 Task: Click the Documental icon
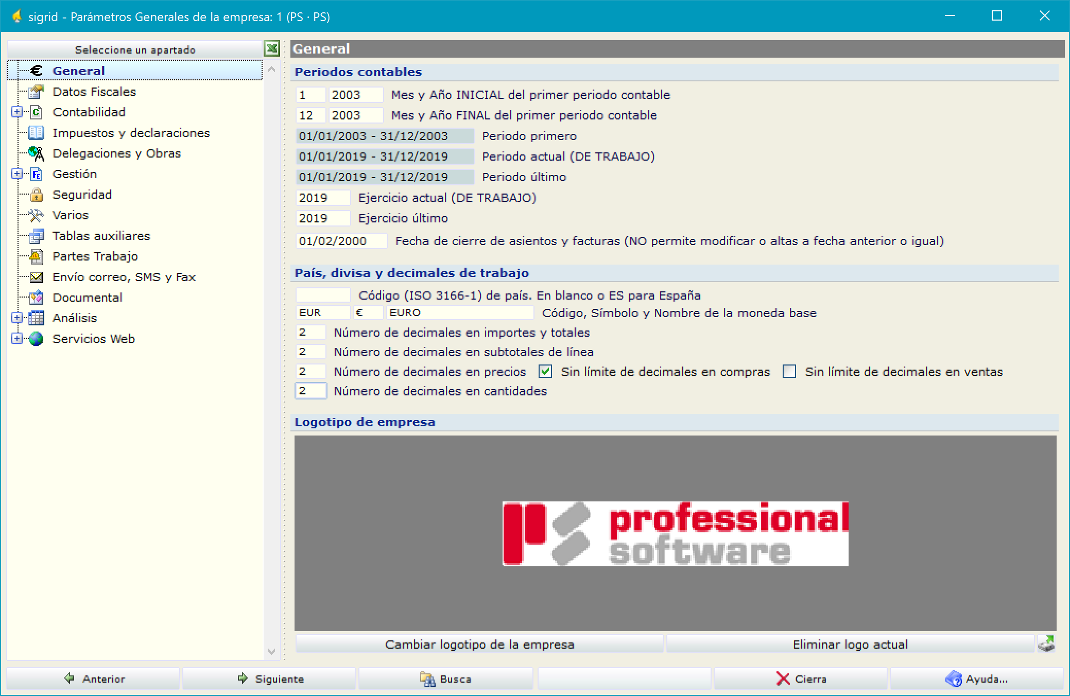pos(36,297)
